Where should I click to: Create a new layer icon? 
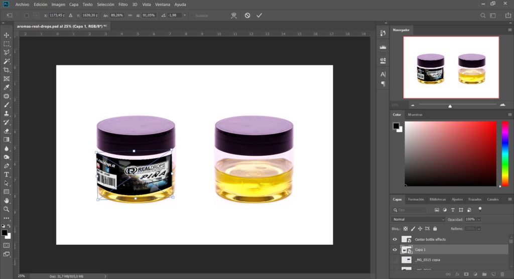click(x=493, y=274)
